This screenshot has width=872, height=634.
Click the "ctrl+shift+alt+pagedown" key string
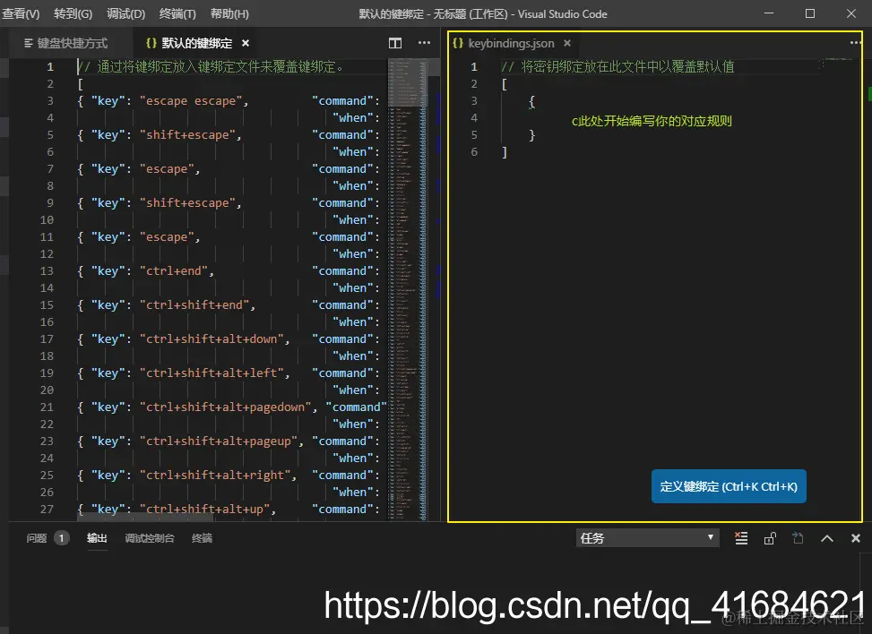[225, 407]
